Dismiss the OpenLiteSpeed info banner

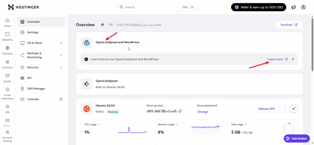[293, 59]
